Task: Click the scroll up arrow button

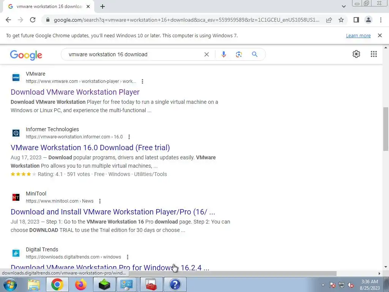Action: [x=386, y=48]
